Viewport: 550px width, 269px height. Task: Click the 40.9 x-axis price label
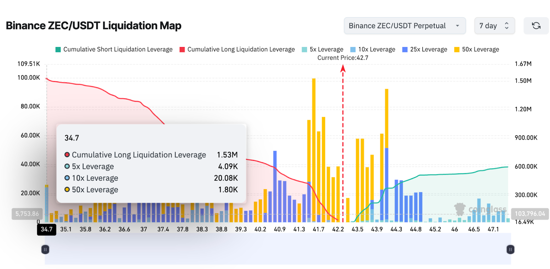click(280, 229)
